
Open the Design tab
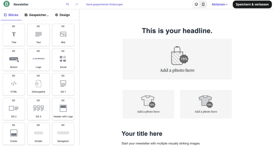(62, 15)
